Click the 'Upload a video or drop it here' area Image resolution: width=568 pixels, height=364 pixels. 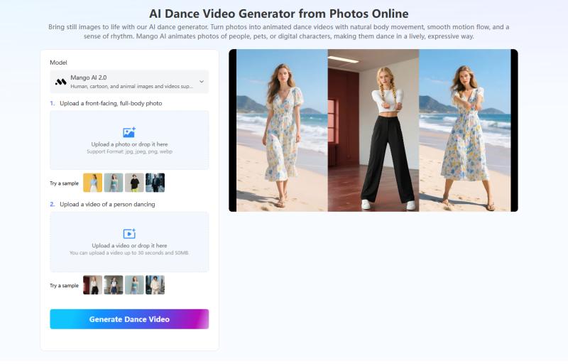click(129, 245)
